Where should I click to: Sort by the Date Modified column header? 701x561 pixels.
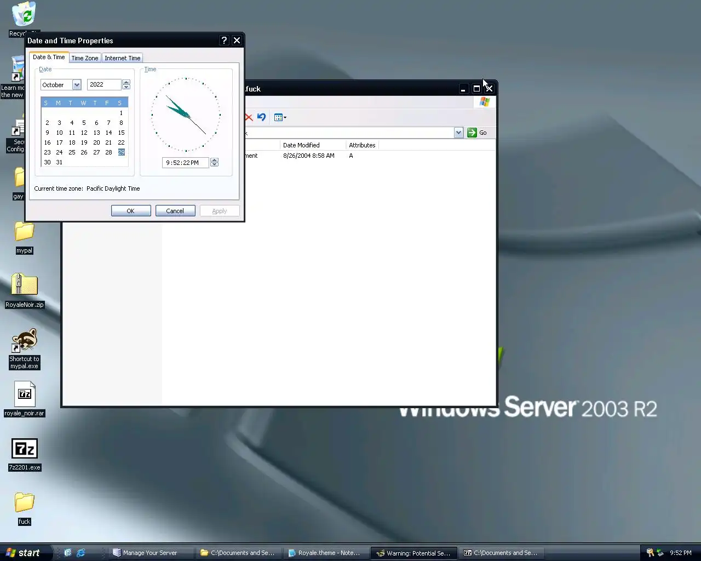313,145
